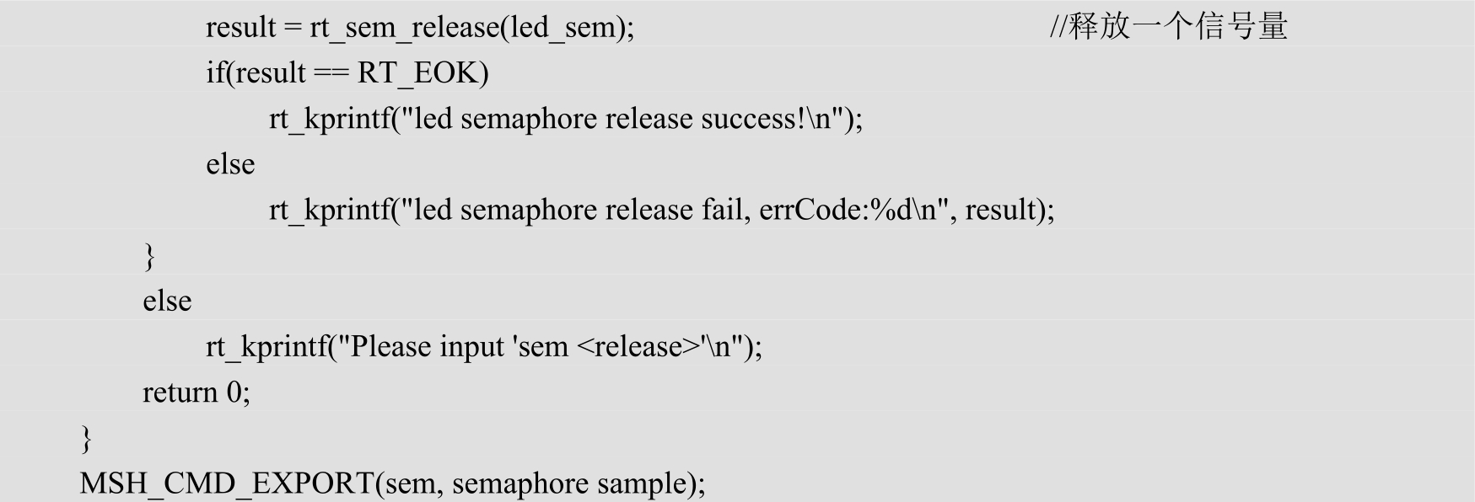Click the closing brace below the fail message

(x=149, y=256)
